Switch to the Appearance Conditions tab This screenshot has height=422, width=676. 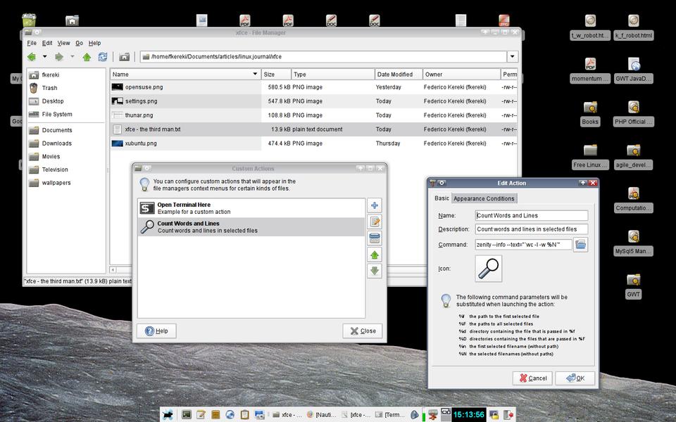click(483, 198)
